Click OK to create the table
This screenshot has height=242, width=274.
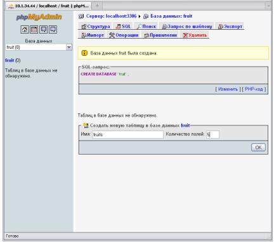click(258, 148)
